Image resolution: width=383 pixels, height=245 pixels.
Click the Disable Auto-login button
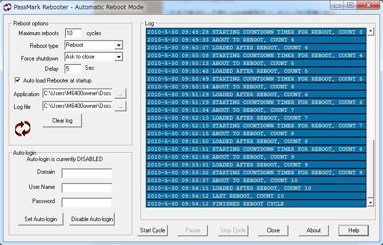(92, 219)
